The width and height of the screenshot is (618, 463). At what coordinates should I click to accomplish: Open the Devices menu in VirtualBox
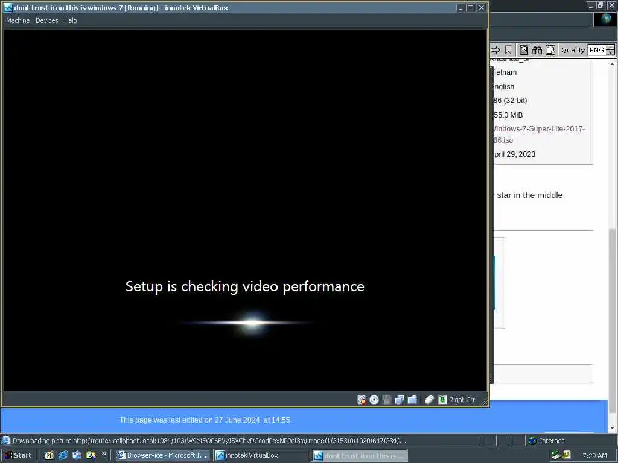point(46,20)
